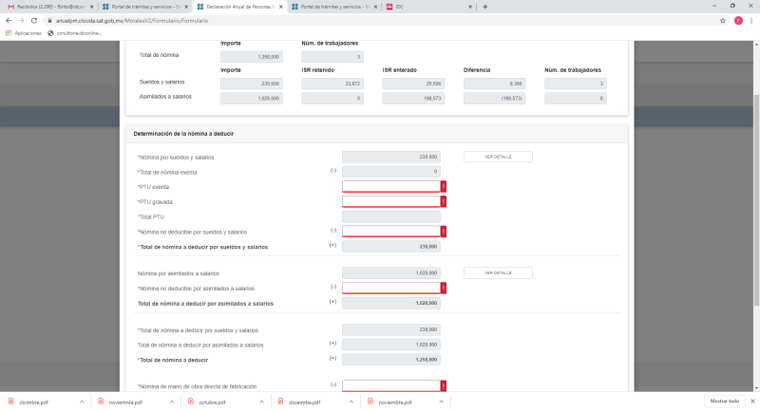The height and width of the screenshot is (411, 760).
Task: Click the scrollbar up arrow
Action: coord(756,44)
